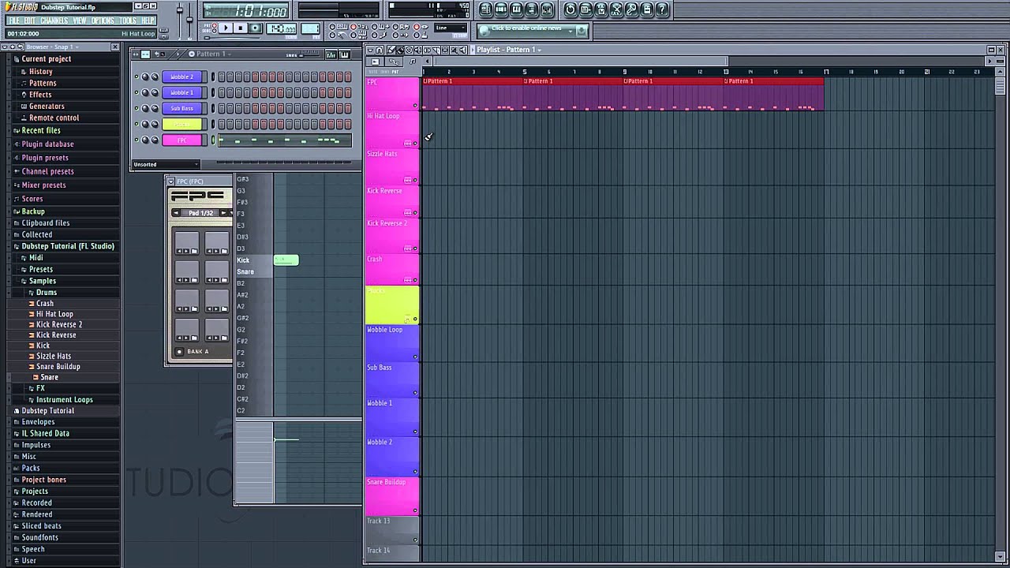Click the Help question mark icon
This screenshot has width=1010, height=568.
[x=662, y=9]
